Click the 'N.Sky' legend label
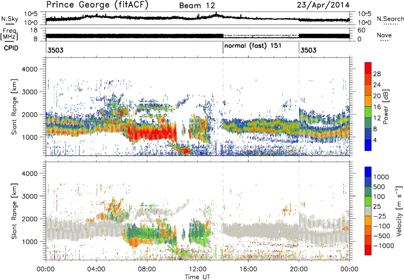 point(10,19)
